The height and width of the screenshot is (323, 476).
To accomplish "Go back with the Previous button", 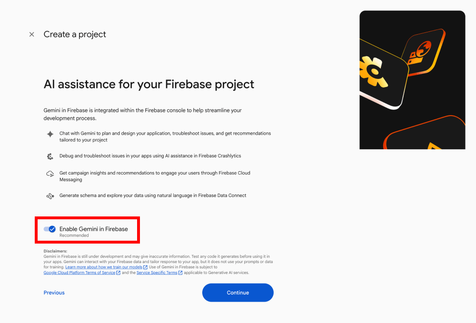I will [54, 293].
